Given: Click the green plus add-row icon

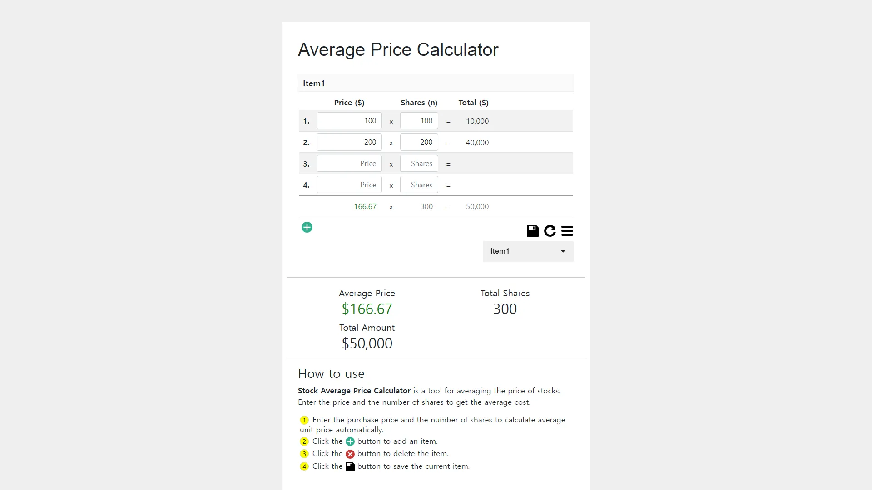Looking at the screenshot, I should click(x=307, y=227).
